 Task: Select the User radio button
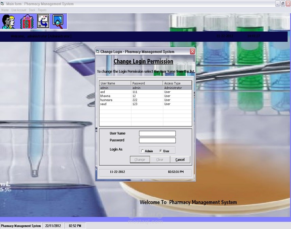tap(161, 151)
